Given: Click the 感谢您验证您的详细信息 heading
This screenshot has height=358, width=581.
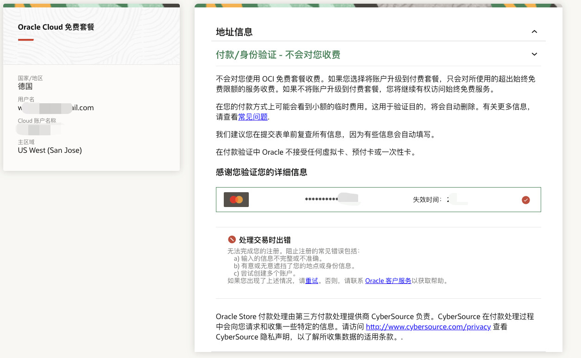Looking at the screenshot, I should pos(261,172).
